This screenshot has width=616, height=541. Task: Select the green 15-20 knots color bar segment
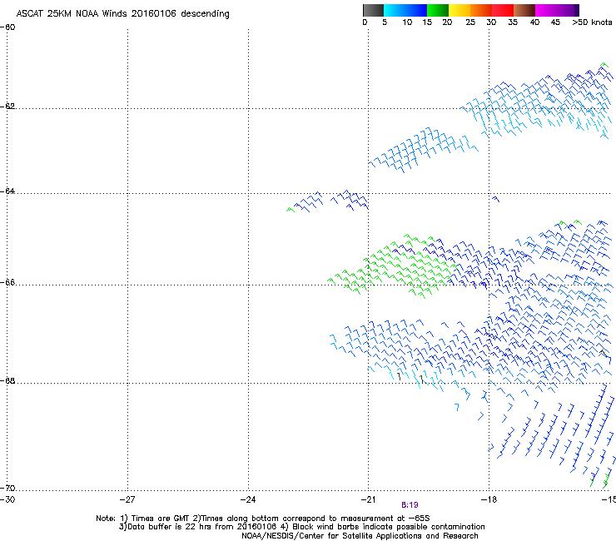(x=438, y=10)
